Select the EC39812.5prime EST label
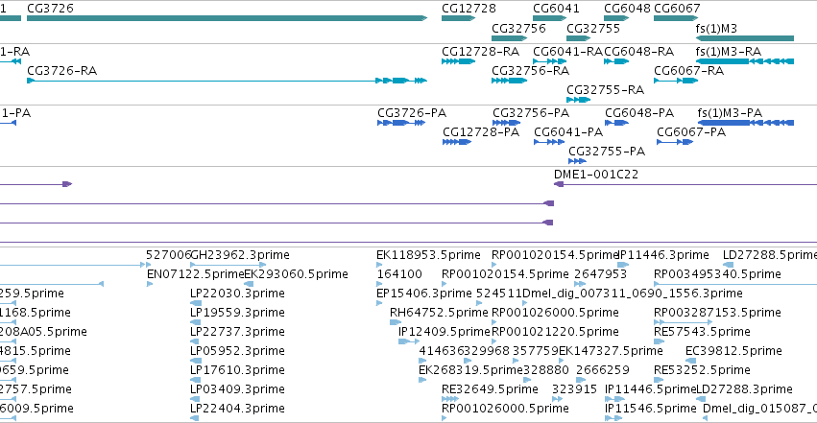The image size is (817, 423). [733, 351]
